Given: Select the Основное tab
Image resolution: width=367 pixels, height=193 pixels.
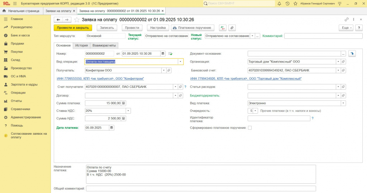Looking at the screenshot, I should pos(63,45).
